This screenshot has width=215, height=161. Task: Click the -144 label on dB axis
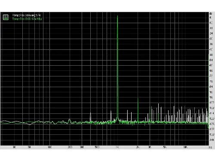212,140
